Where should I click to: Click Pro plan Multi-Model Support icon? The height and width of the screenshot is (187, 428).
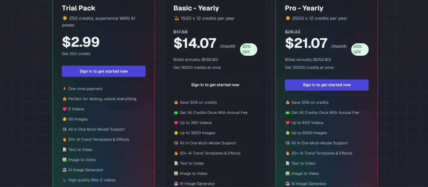coord(288,143)
